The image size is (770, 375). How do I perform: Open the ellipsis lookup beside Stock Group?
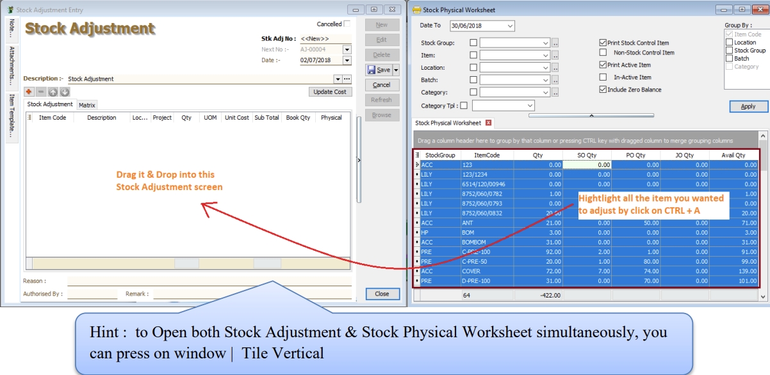(555, 43)
